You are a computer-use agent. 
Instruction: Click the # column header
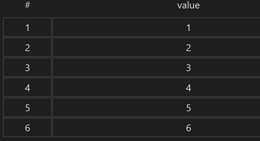click(27, 5)
